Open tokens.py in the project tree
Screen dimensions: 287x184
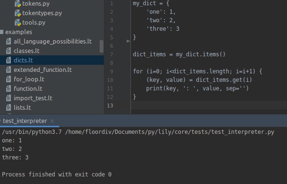tap(36, 3)
